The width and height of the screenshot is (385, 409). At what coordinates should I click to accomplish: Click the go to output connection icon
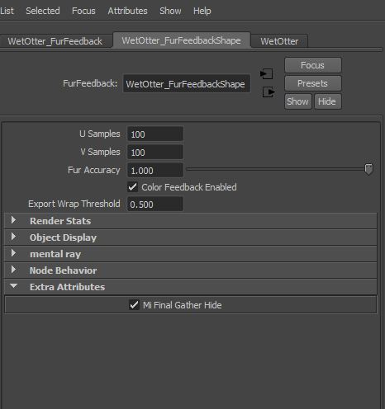pyautogui.click(x=269, y=92)
